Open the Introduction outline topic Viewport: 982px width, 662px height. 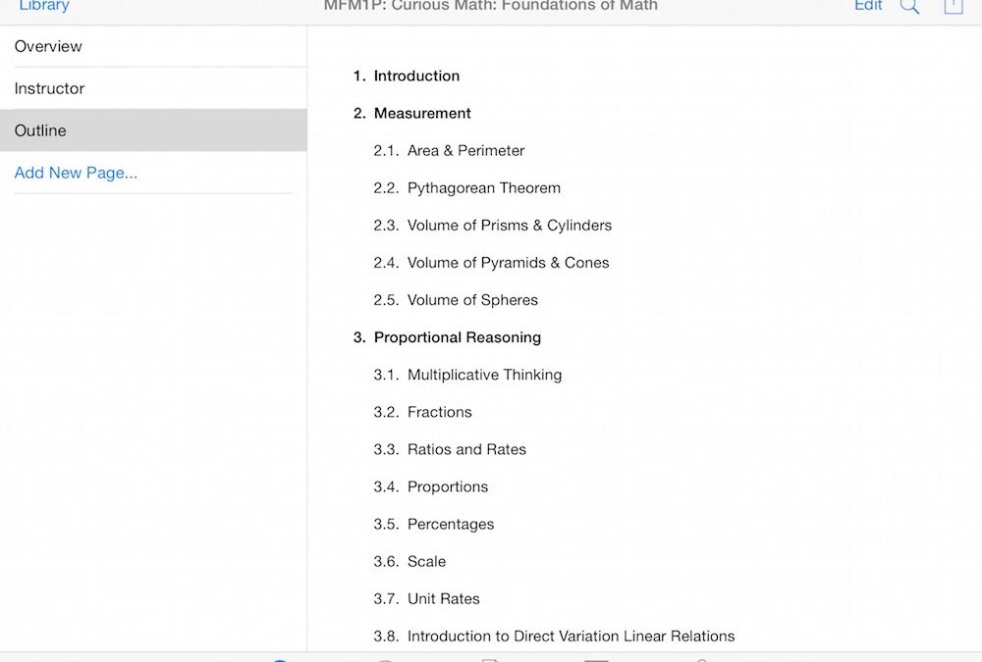(x=416, y=76)
